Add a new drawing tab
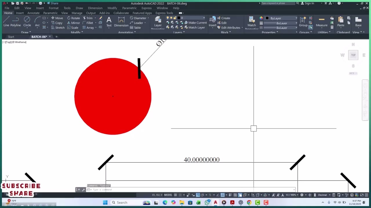 coord(57,37)
